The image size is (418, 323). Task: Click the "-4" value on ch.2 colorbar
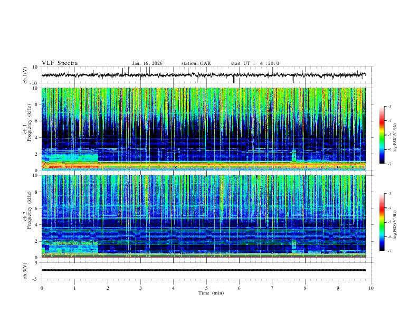(x=389, y=208)
